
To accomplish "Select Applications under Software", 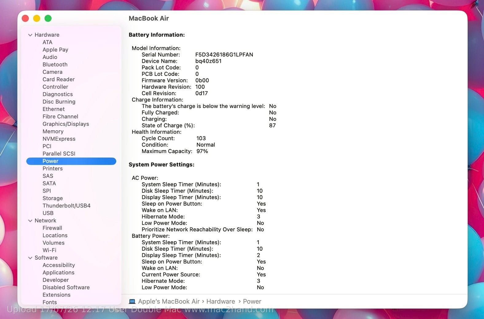I will tap(58, 273).
